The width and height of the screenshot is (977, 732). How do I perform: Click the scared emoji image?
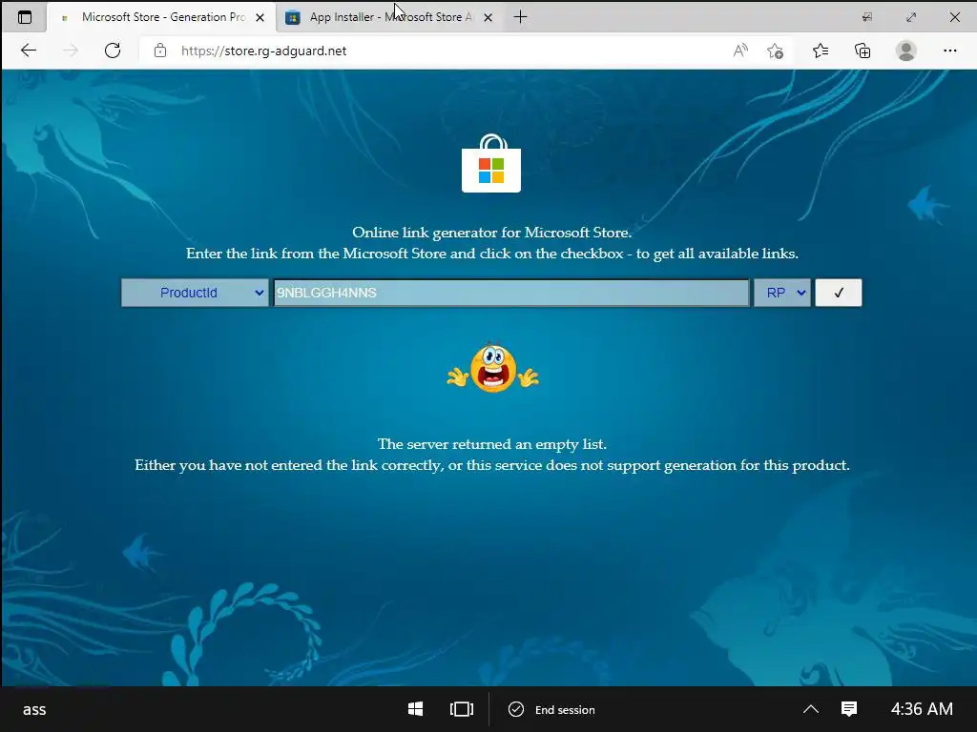pos(493,368)
